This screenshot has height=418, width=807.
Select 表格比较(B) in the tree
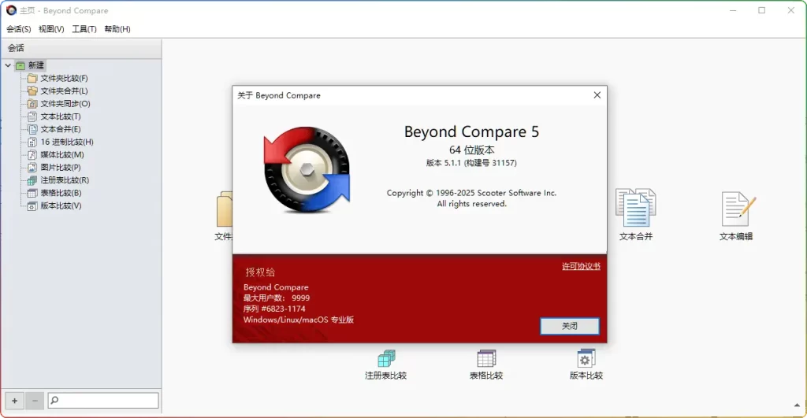pos(61,193)
